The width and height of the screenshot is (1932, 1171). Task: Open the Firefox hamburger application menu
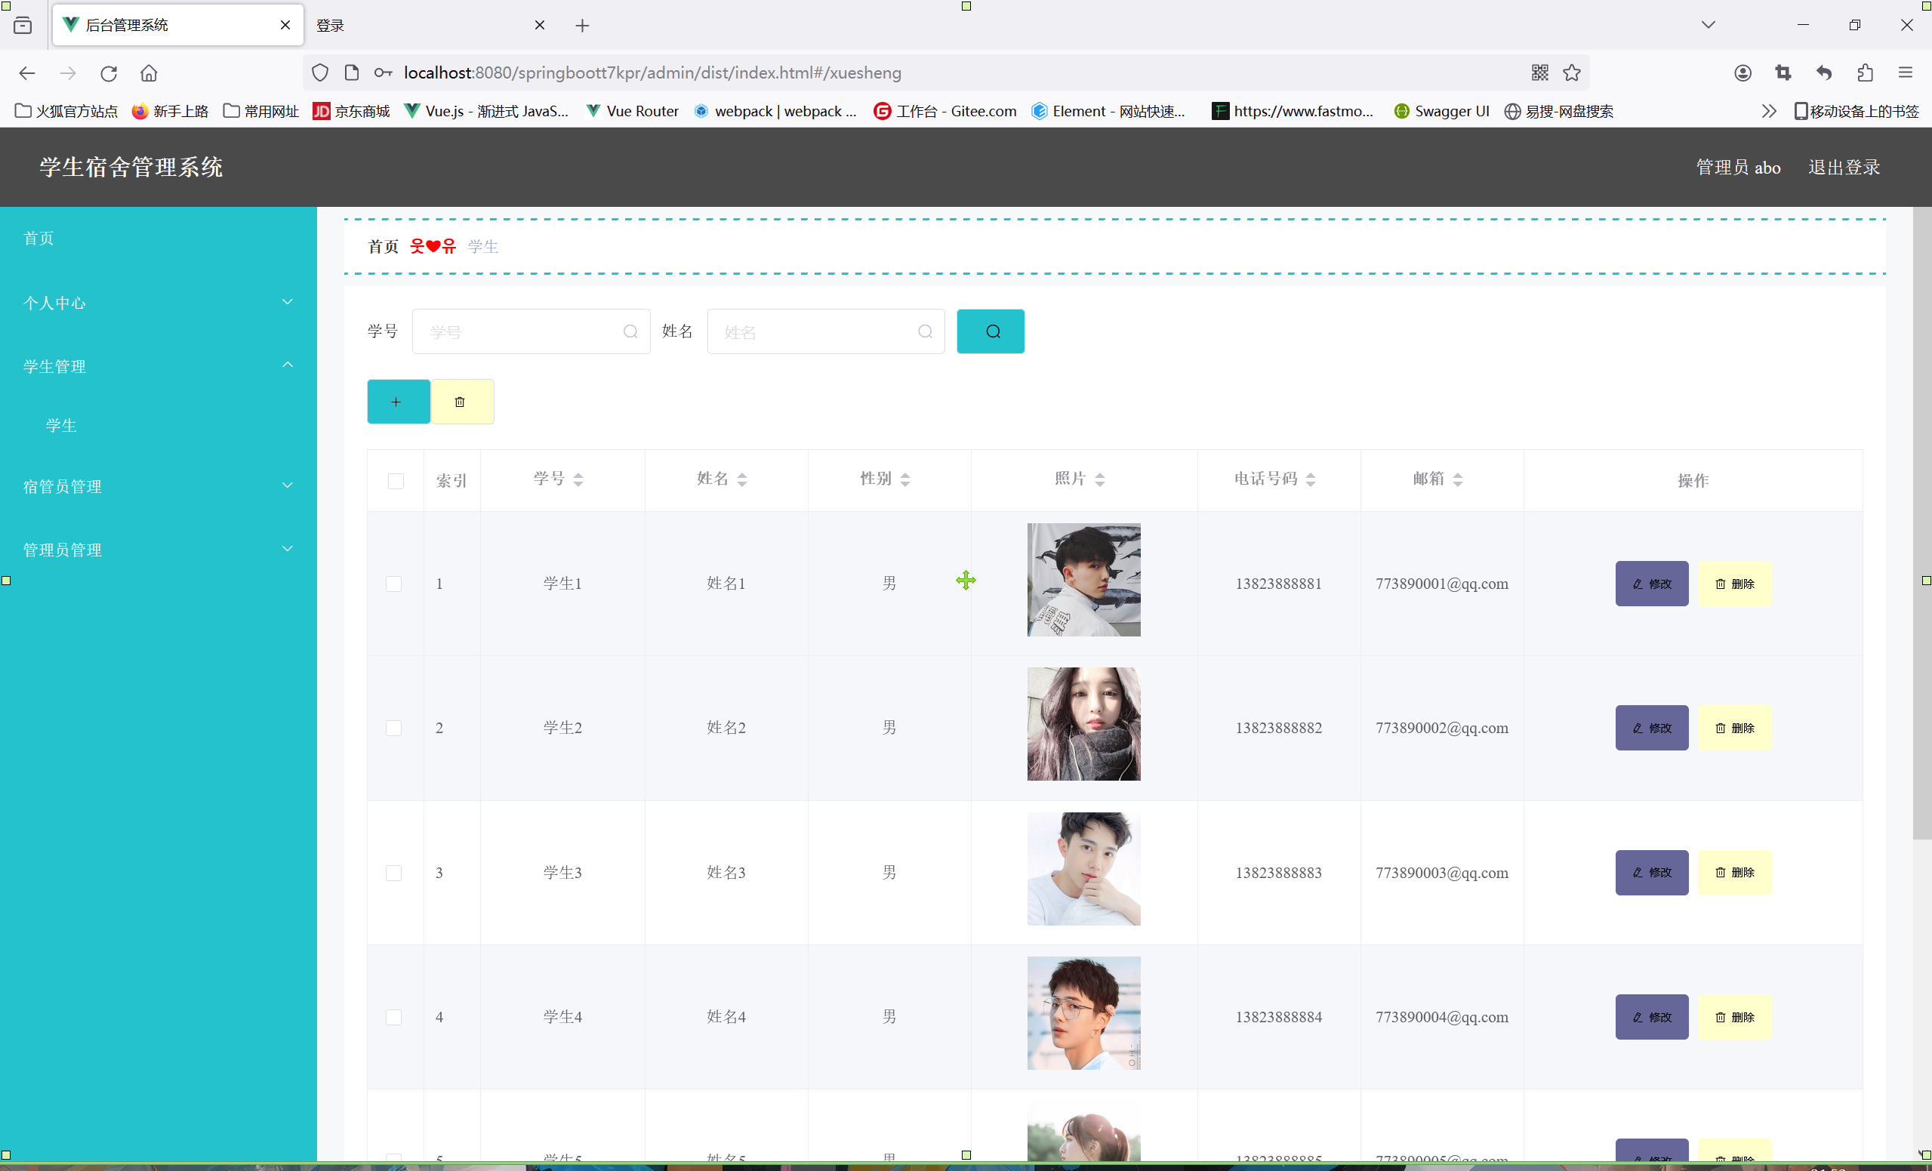coord(1906,73)
